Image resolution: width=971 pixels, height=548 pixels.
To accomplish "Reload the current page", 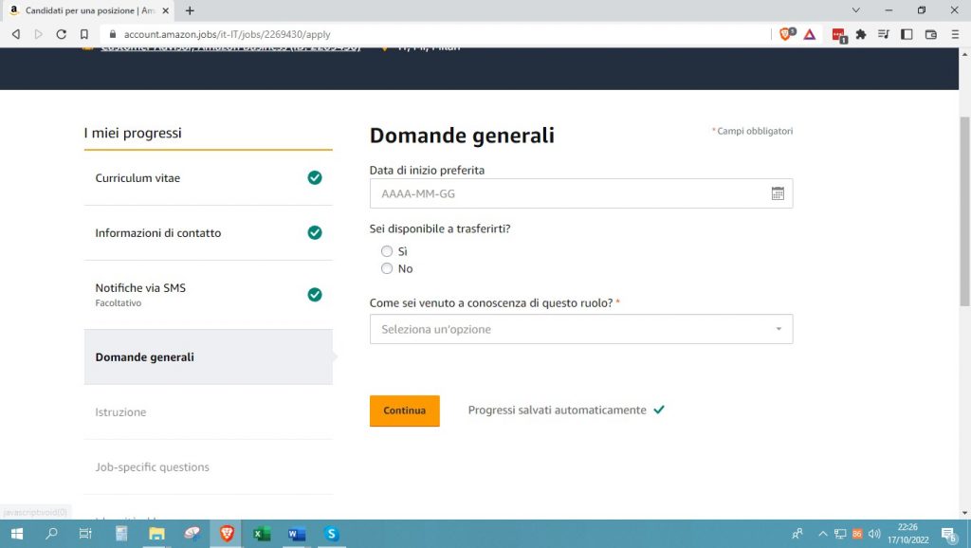I will click(x=61, y=33).
